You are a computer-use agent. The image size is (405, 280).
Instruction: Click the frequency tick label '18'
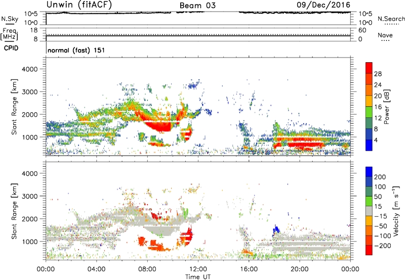pyautogui.click(x=34, y=30)
